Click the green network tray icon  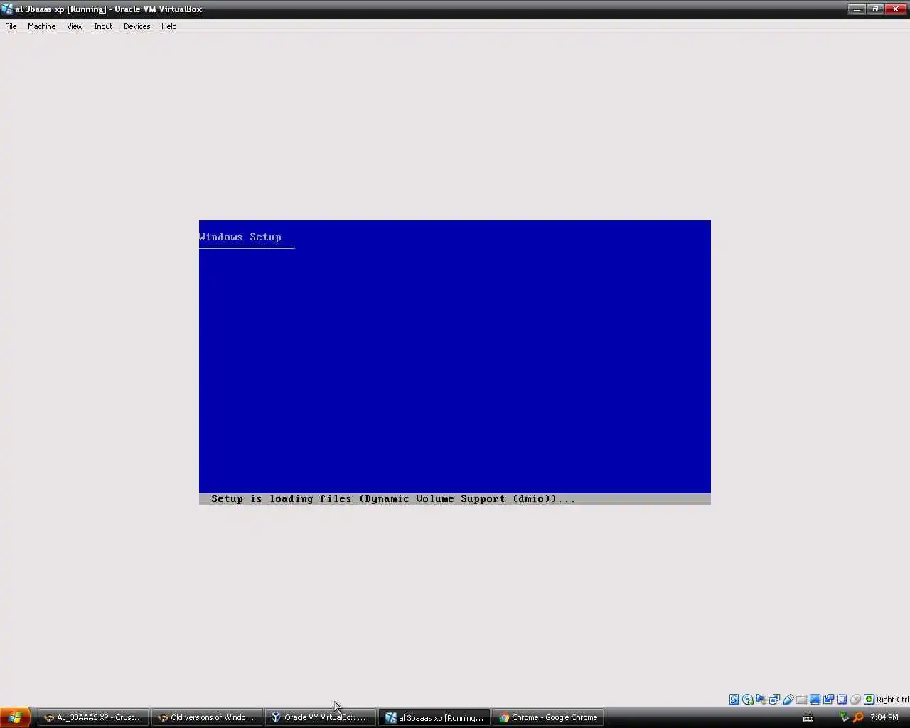(x=845, y=717)
